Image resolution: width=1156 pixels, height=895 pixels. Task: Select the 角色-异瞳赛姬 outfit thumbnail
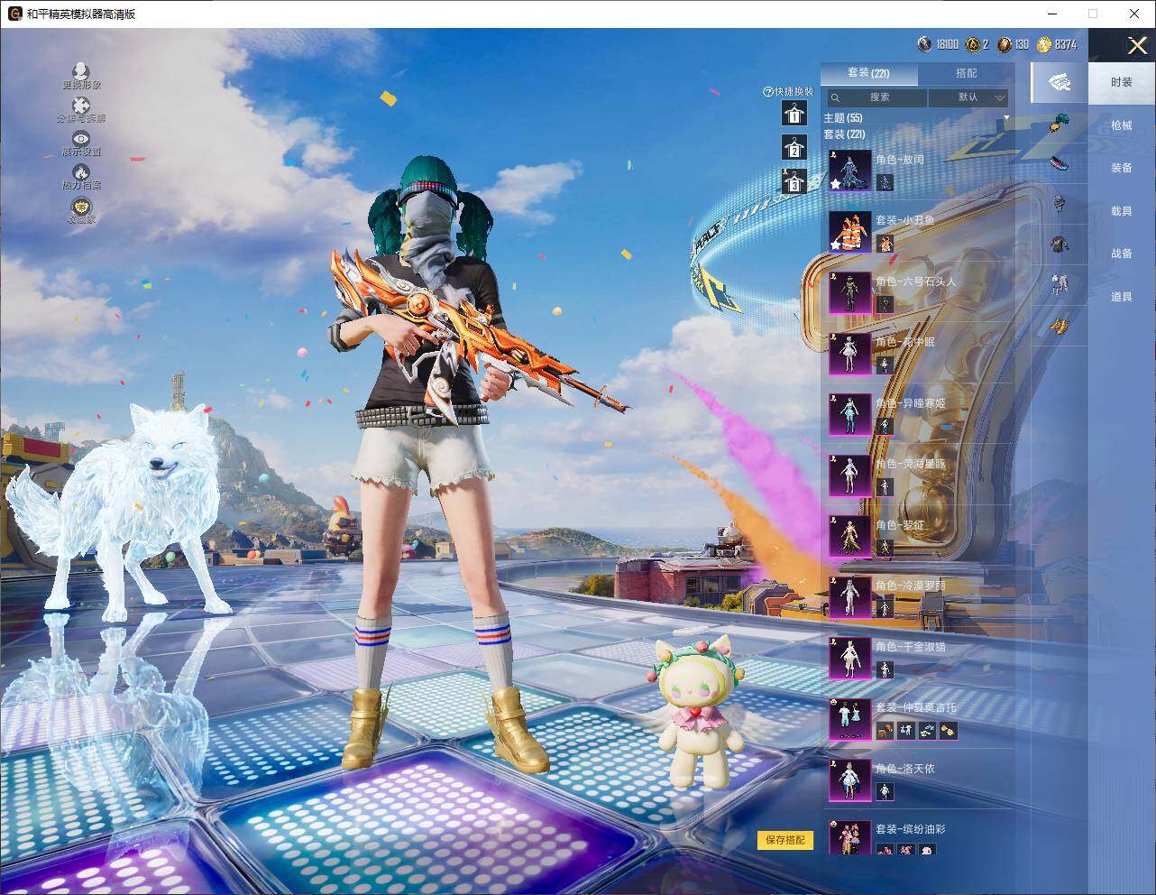click(x=850, y=414)
